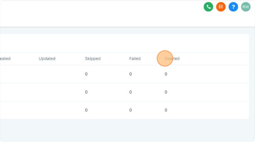The height and width of the screenshot is (142, 255).
Task: Select the first row's Failed value
Action: [130, 74]
